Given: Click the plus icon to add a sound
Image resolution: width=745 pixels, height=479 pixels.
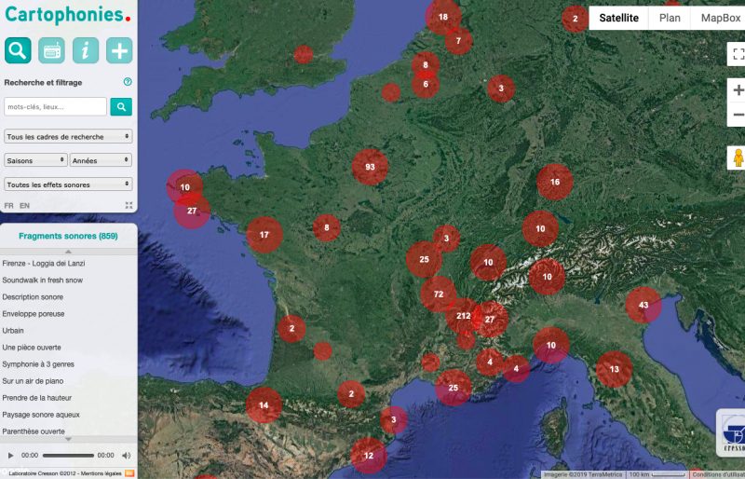Looking at the screenshot, I should [x=119, y=50].
